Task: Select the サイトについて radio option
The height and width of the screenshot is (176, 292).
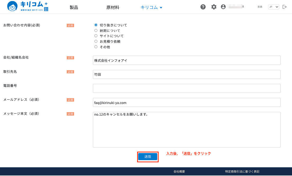Action: coord(96,36)
